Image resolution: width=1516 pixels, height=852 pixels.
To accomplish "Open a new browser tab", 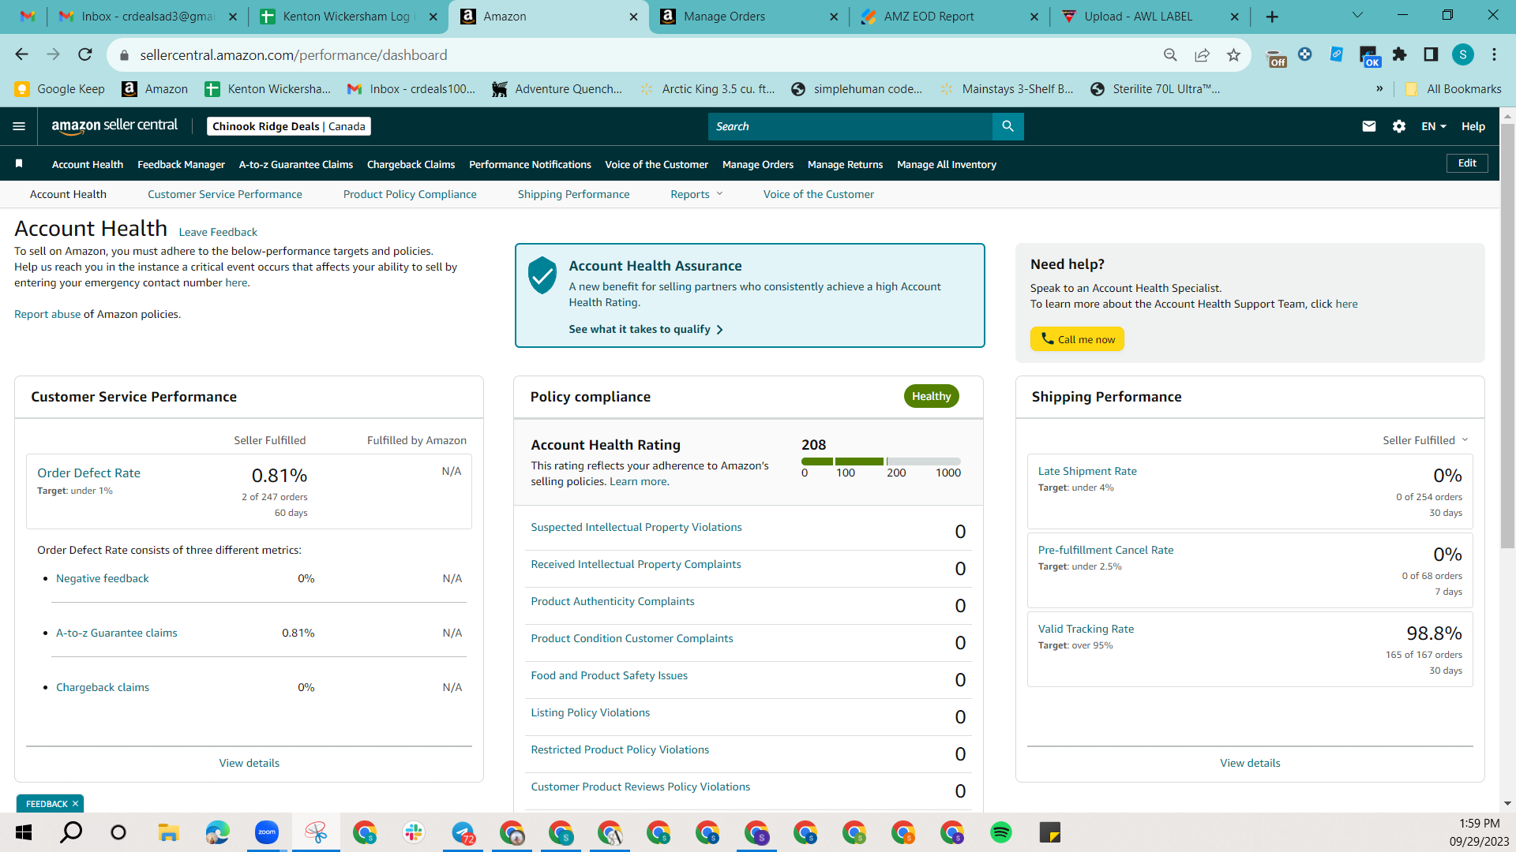I will click(1272, 17).
